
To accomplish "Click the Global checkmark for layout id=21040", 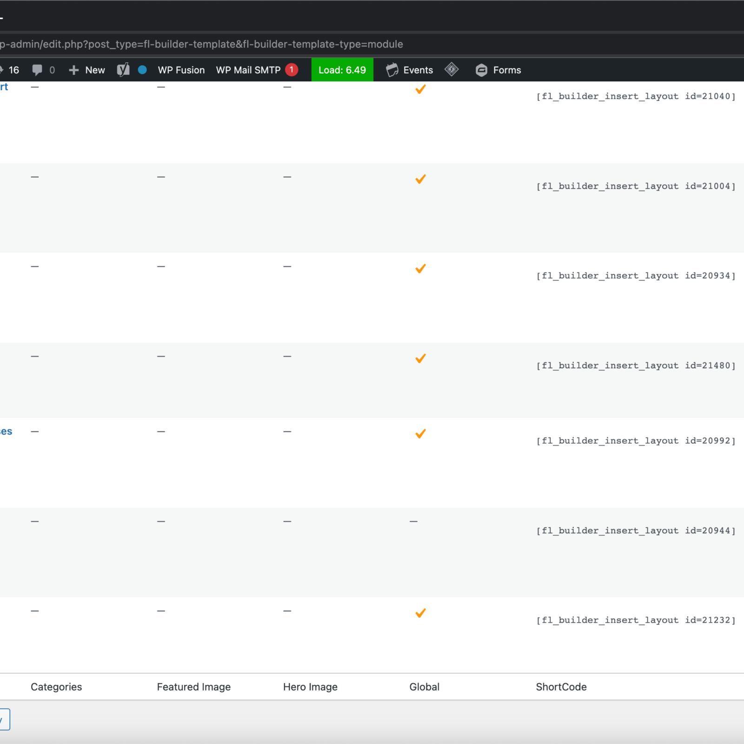I will click(x=420, y=89).
